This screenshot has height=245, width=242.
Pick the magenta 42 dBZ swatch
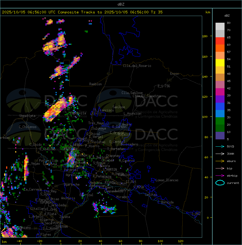(x=220, y=92)
